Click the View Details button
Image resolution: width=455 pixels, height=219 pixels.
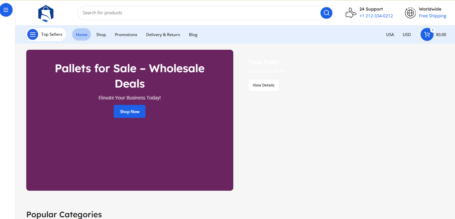tap(264, 85)
